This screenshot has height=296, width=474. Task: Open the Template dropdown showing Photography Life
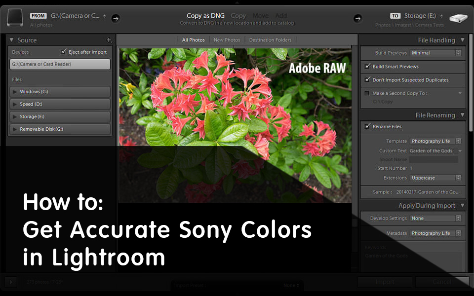click(x=435, y=141)
